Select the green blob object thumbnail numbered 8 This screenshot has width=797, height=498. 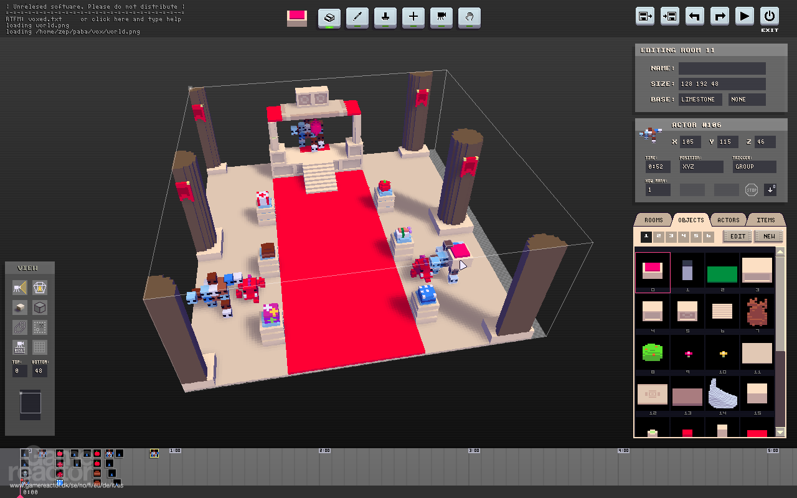click(652, 352)
